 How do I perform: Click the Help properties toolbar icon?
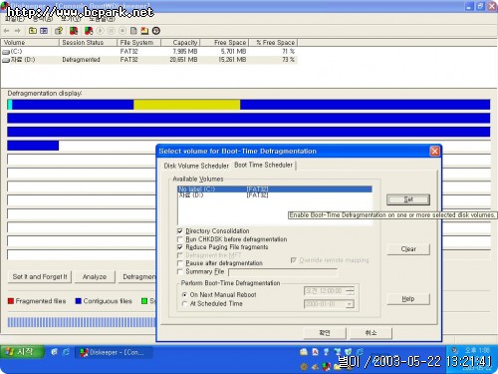point(59,31)
